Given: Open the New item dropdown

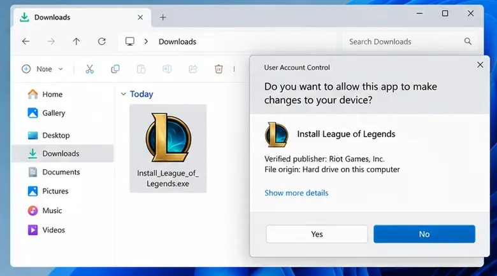Looking at the screenshot, I should click(43, 69).
